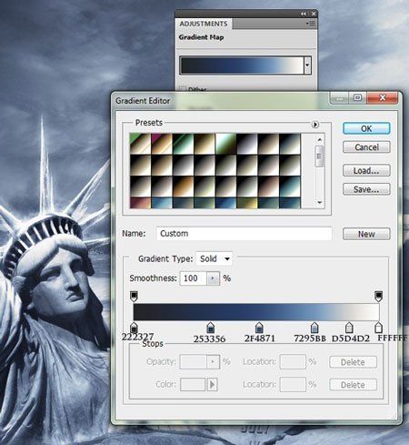This screenshot has height=445, width=409.
Task: Toggle the Dither checkbox
Action: (x=182, y=88)
